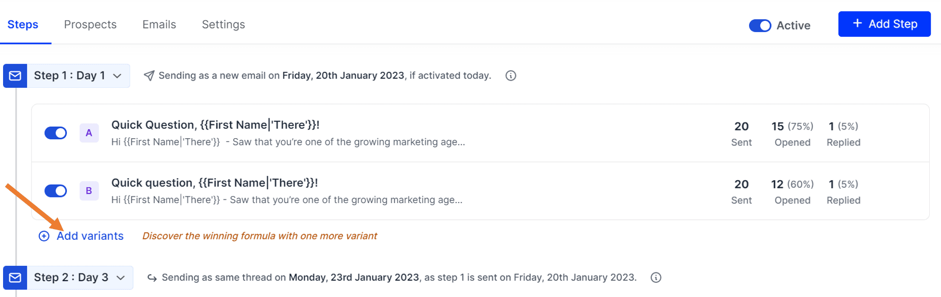Open the Emails tab

click(159, 24)
